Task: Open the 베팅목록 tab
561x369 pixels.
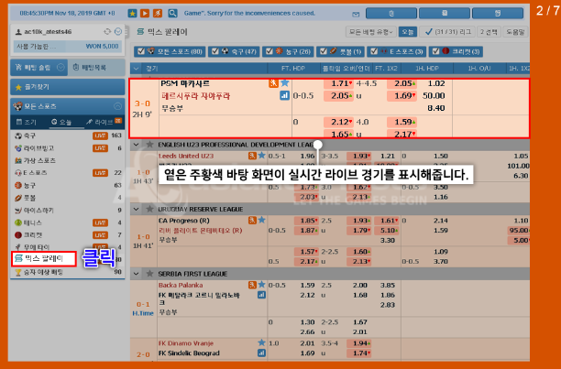Action: coord(96,67)
